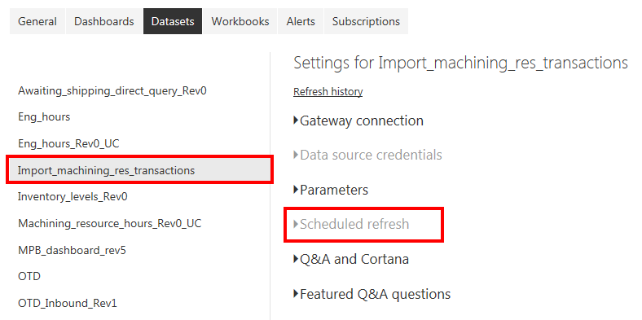Image resolution: width=642 pixels, height=320 pixels.
Task: Expand the Parameters section
Action: pos(331,190)
